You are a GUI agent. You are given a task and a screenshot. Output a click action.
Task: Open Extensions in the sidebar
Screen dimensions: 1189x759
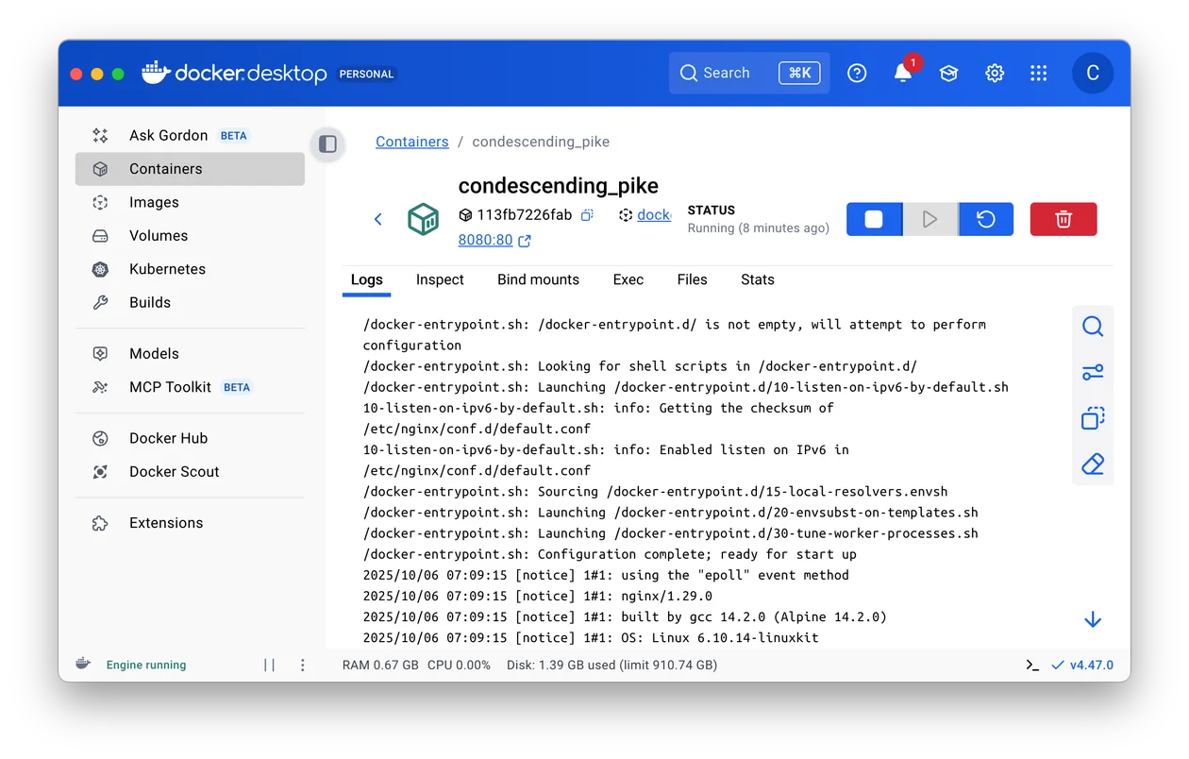pyautogui.click(x=190, y=522)
